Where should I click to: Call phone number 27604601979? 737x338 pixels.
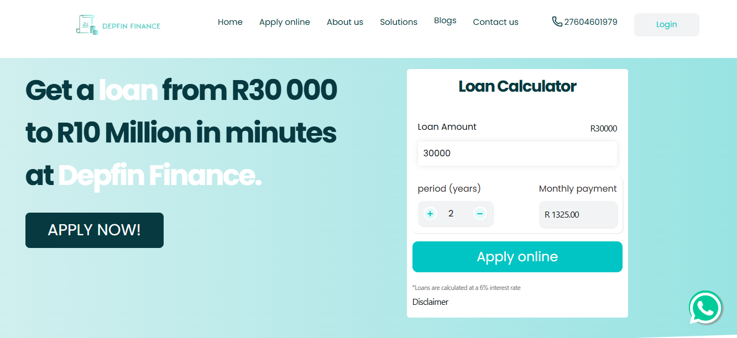(x=590, y=22)
